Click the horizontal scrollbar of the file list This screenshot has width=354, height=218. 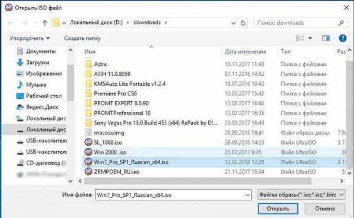198,181
